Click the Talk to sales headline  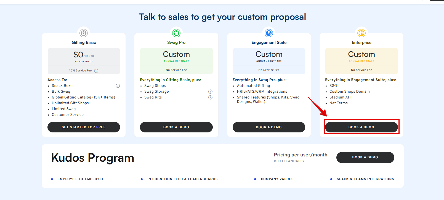(222, 17)
